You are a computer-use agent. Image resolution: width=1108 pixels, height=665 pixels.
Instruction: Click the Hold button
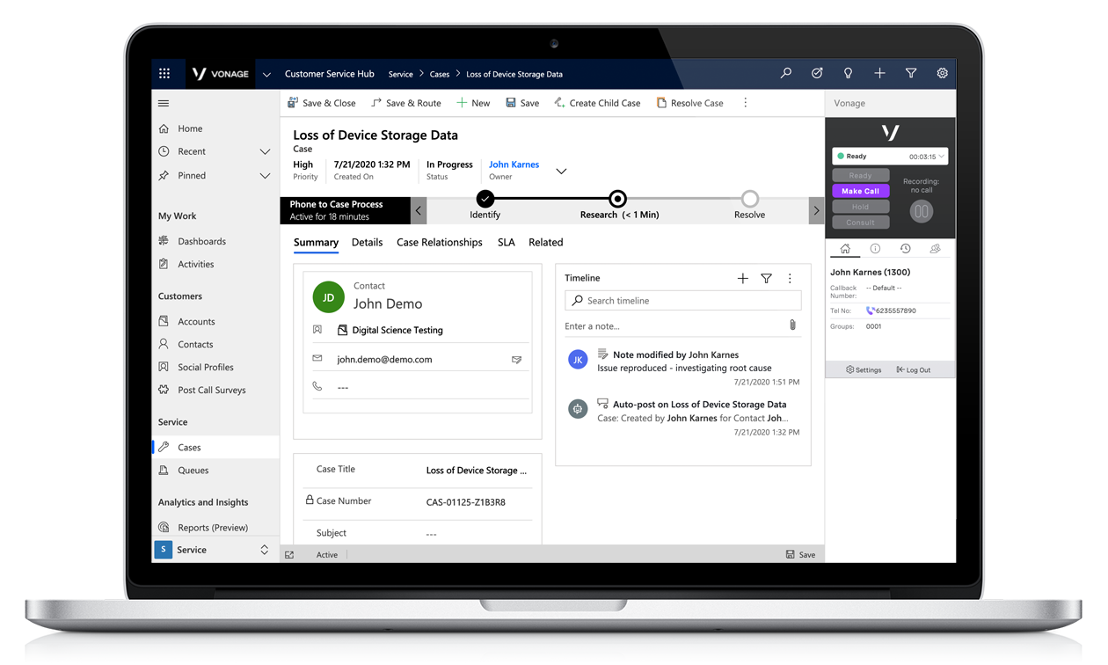(860, 207)
